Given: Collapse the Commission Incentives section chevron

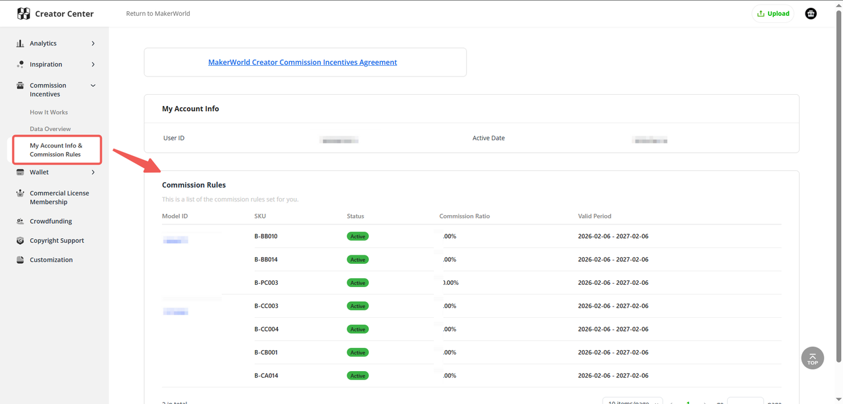Looking at the screenshot, I should (93, 86).
